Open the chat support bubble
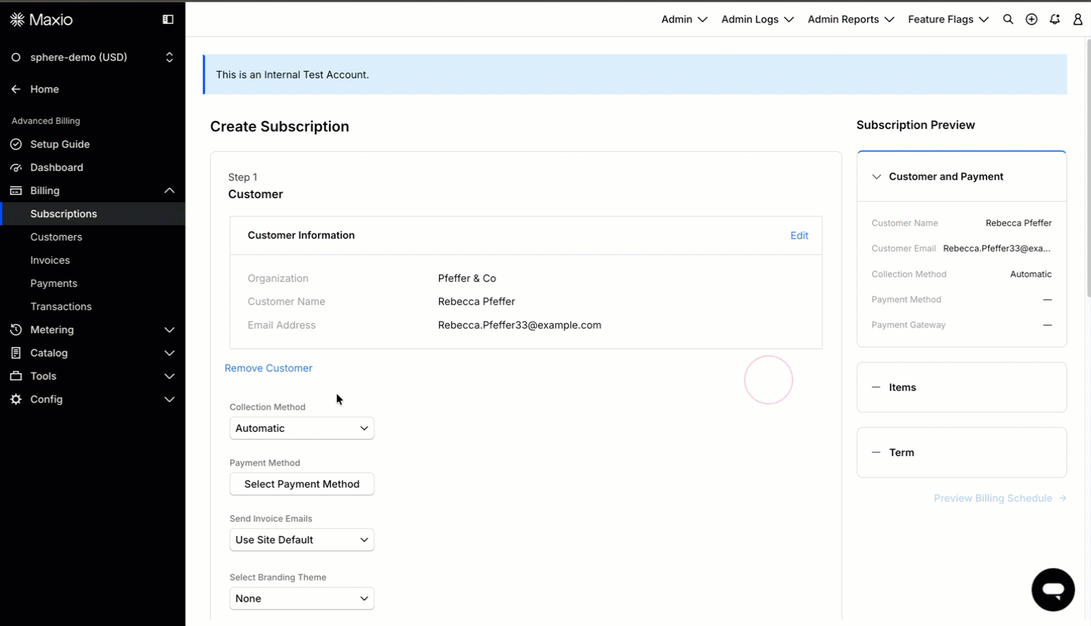Viewport: 1091px width, 626px height. [x=1053, y=590]
